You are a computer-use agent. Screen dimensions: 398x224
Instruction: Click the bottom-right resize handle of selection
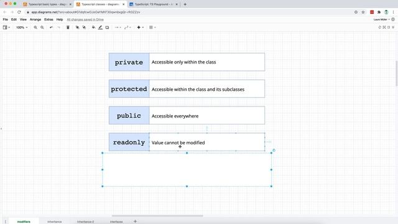pos(271,186)
